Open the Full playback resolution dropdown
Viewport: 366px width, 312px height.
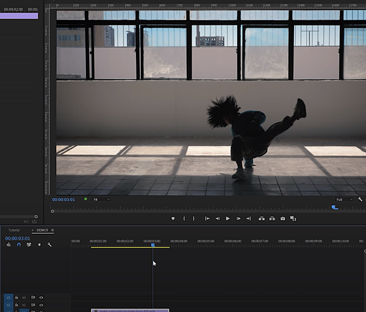(x=345, y=199)
